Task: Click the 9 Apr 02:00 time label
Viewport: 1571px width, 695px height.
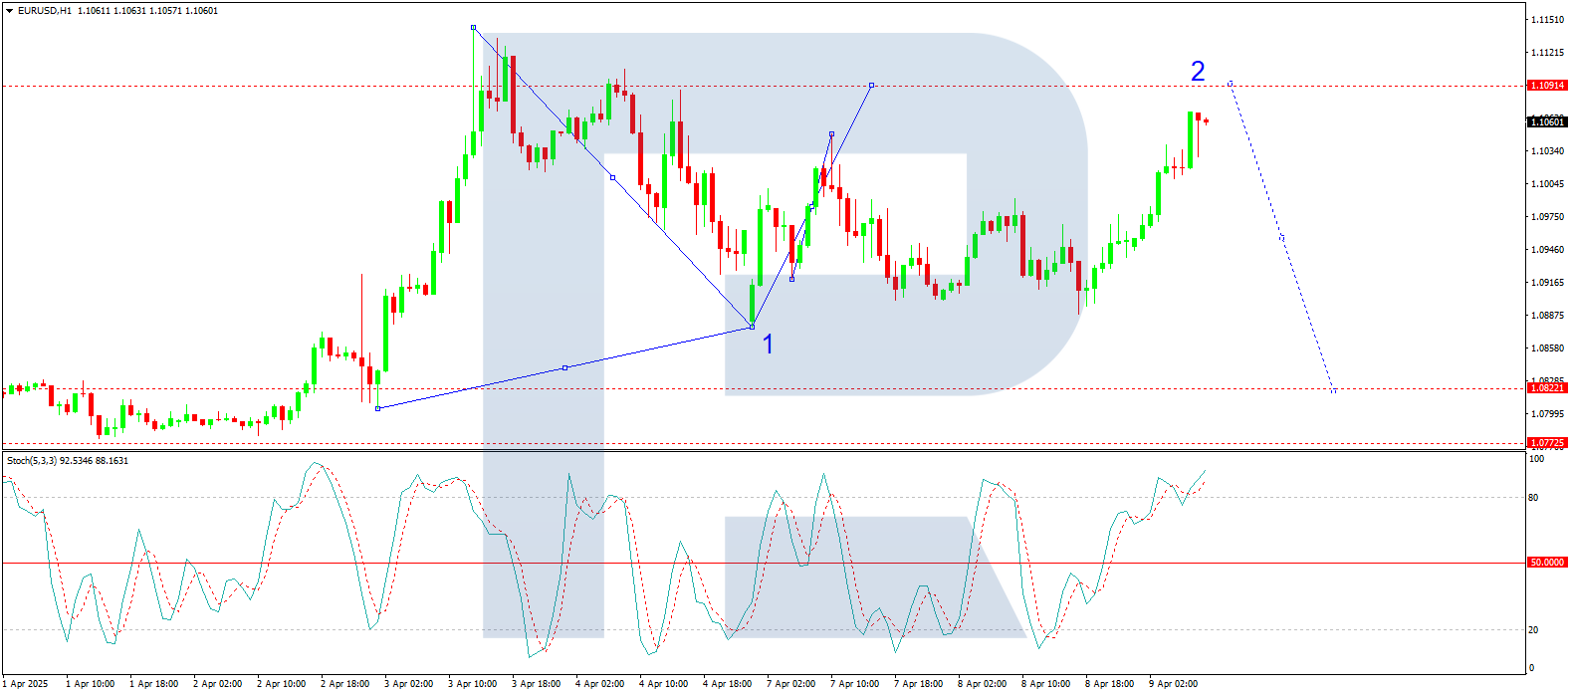Action: tap(1174, 684)
